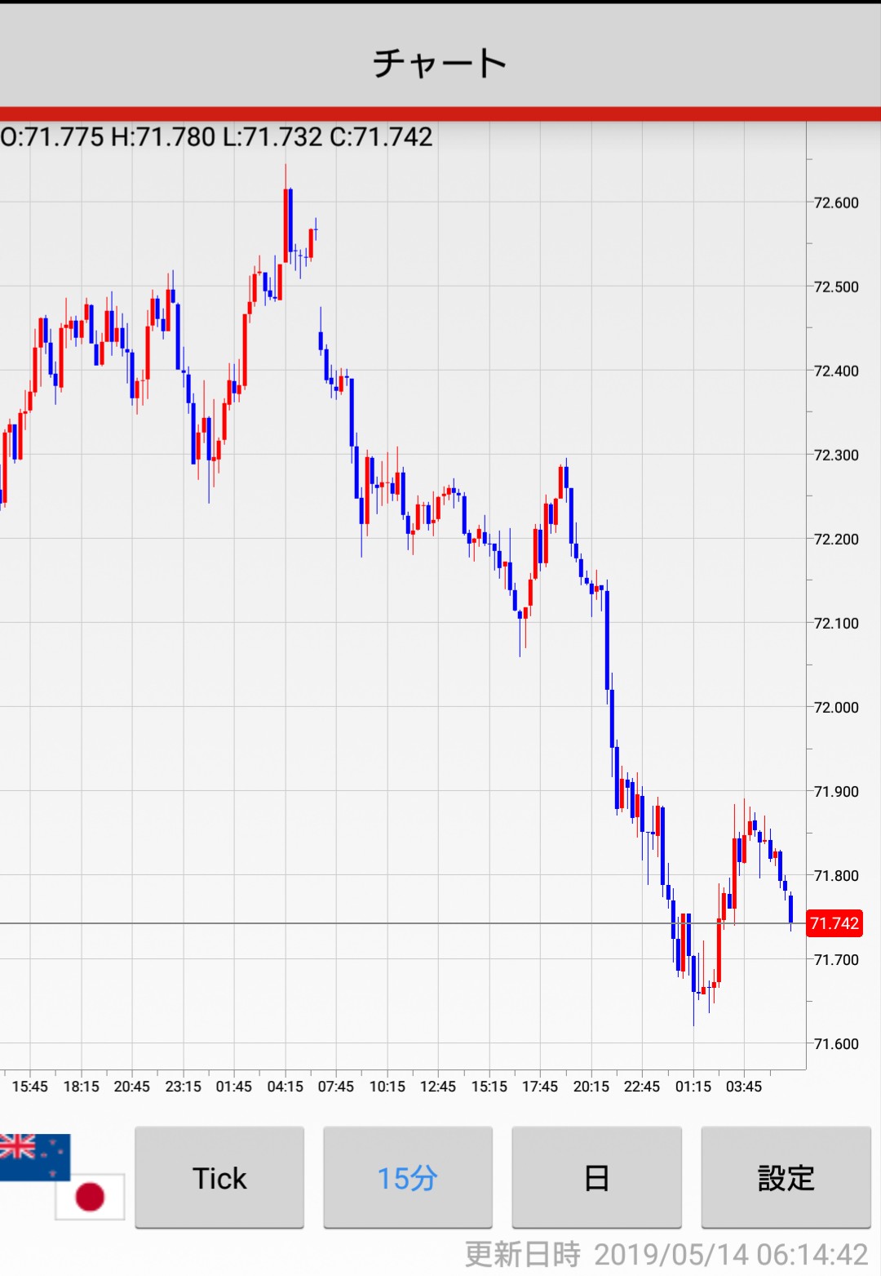Click the 12:45 time axis label
The width and height of the screenshot is (881, 1276).
(x=438, y=1087)
